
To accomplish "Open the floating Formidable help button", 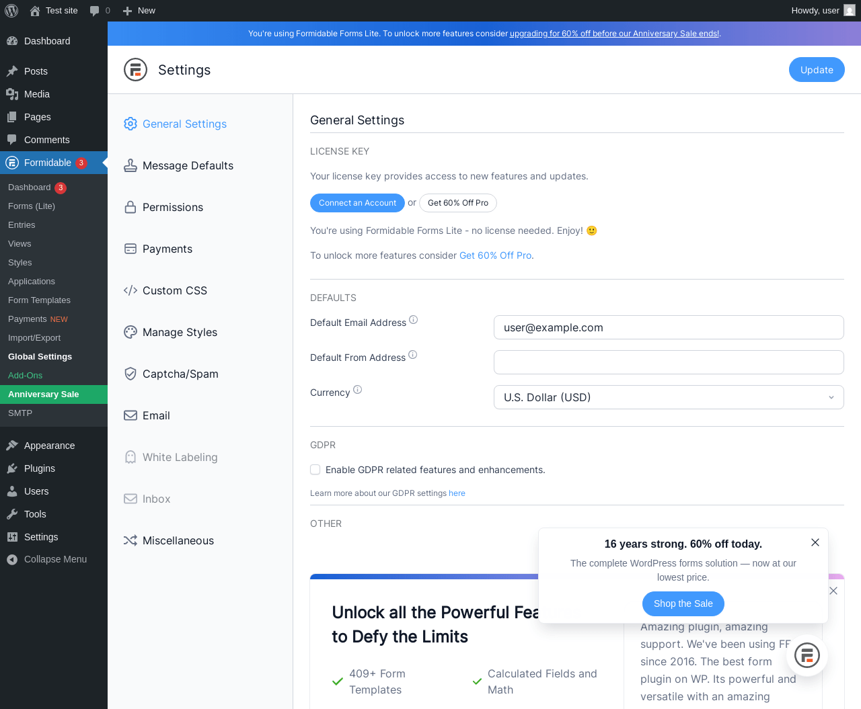I will point(807,655).
